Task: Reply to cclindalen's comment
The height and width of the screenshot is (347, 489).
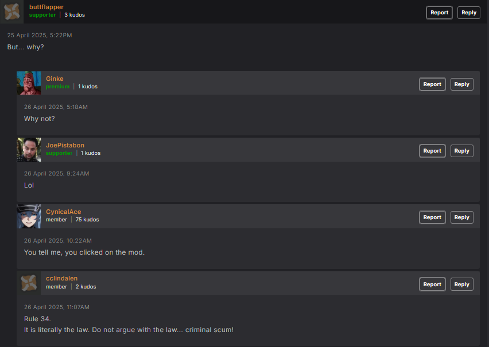Action: [x=461, y=284]
